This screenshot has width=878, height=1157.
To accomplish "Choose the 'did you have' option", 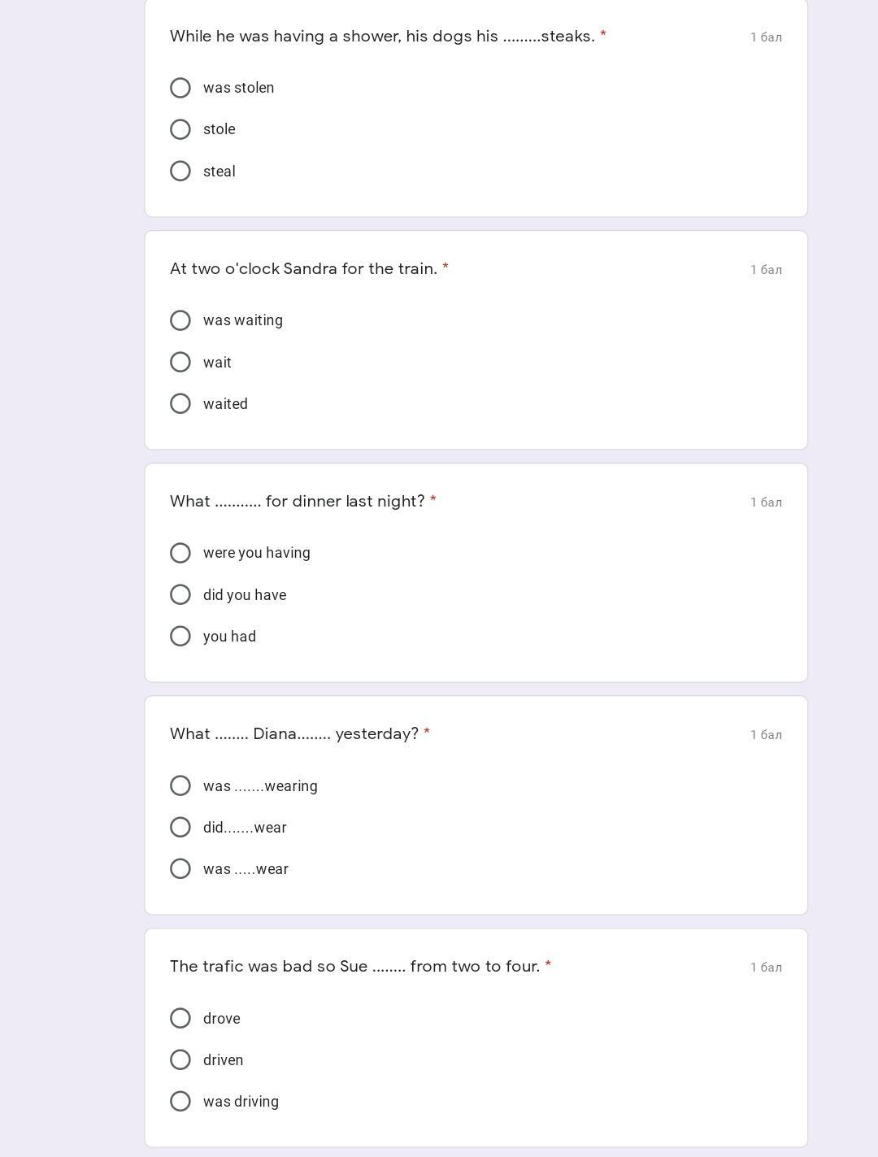I will click(180, 594).
